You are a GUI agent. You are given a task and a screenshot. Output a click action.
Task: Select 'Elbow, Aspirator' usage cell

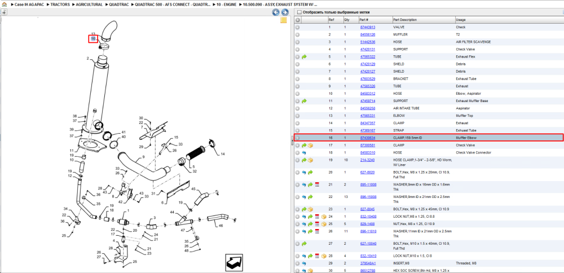coord(468,94)
